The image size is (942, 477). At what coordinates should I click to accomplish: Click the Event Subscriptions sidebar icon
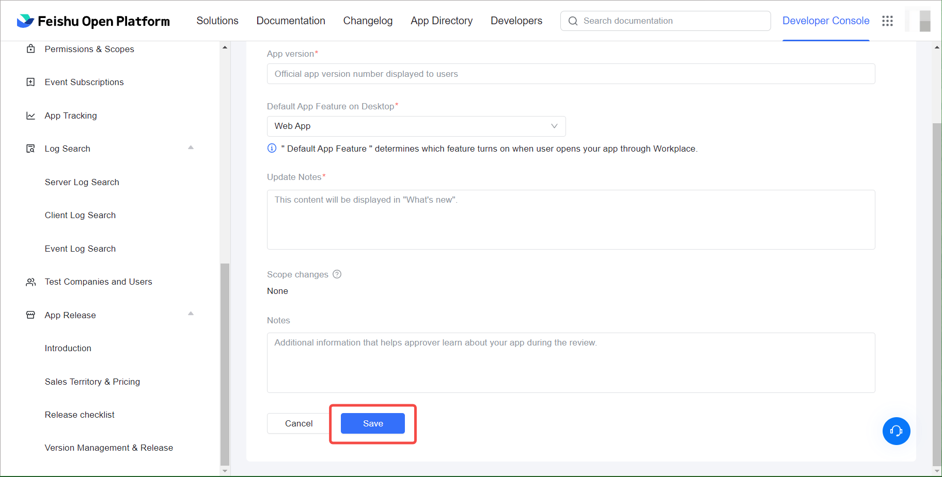31,82
